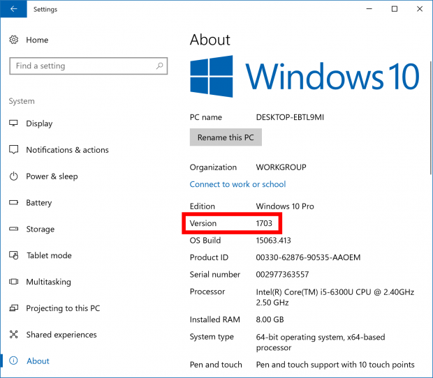The height and width of the screenshot is (378, 433).
Task: Click the Power & sleep icon
Action: [13, 176]
